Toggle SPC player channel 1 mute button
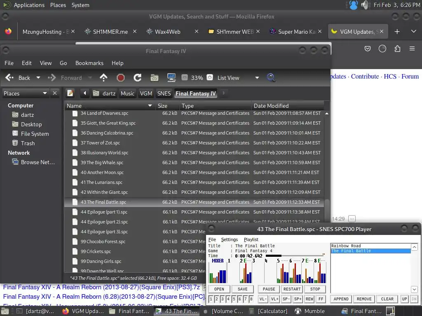Viewport: 422px width, 316px height. pyautogui.click(x=211, y=299)
